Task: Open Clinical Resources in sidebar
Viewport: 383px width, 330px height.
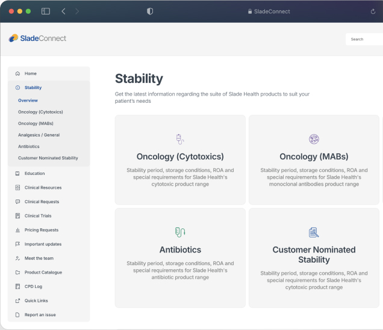Action: coord(43,188)
